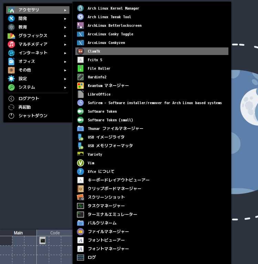Image resolution: width=258 pixels, height=264 pixels.
Task: Choose ログアウット session option labeled ログアウト
Action: [29, 99]
